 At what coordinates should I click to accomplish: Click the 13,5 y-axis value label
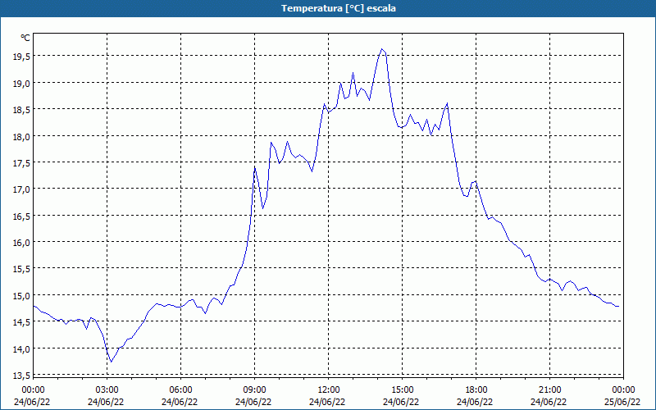21,376
